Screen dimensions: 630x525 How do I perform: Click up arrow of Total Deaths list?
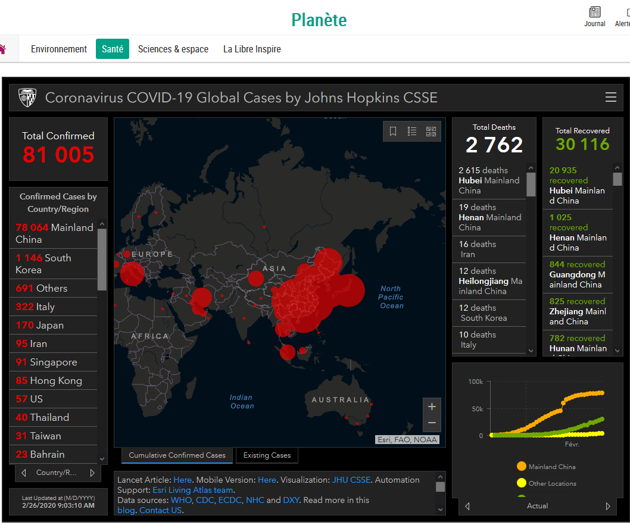point(531,168)
